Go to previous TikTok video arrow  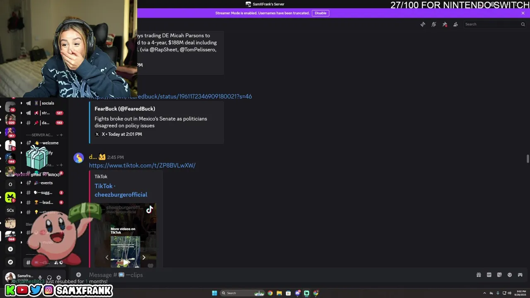107,257
